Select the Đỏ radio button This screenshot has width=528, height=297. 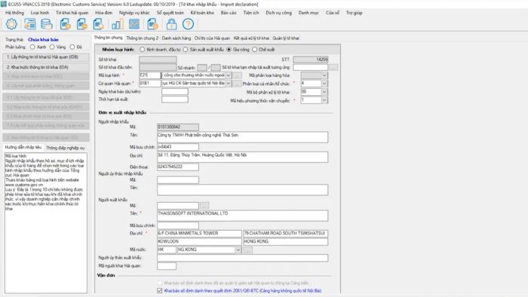(x=72, y=47)
